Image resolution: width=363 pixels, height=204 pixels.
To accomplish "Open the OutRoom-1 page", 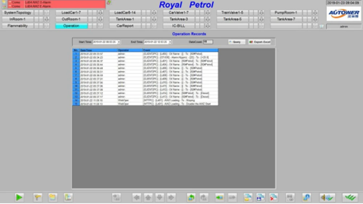I will [x=71, y=19].
